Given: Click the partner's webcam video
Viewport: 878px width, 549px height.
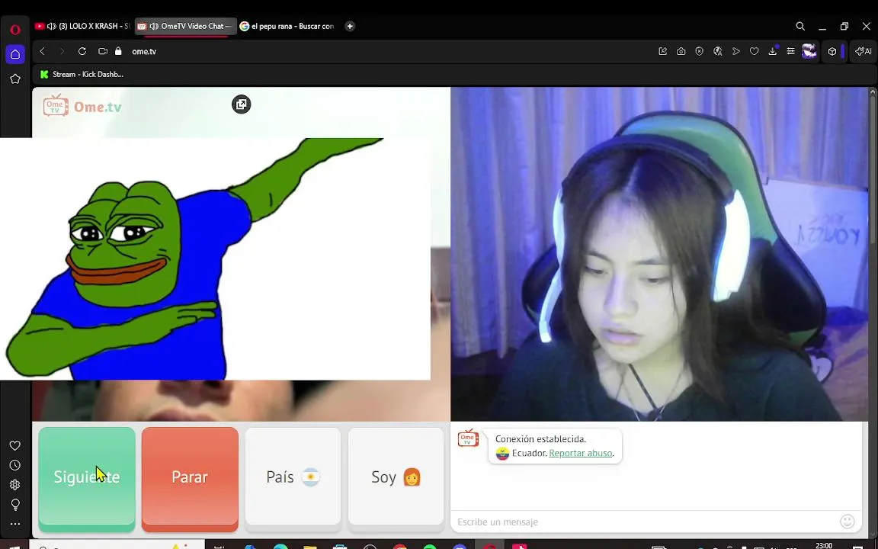Looking at the screenshot, I should (659, 254).
